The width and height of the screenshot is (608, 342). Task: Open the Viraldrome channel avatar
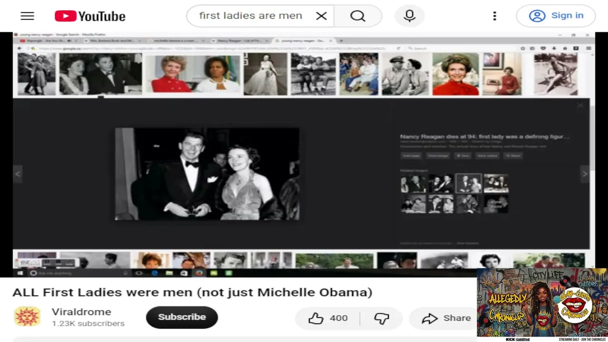click(x=27, y=317)
